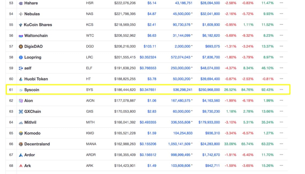Viewport: 305px width, 174px height.
Task: Click the Komodo logo icon
Action: (21, 133)
